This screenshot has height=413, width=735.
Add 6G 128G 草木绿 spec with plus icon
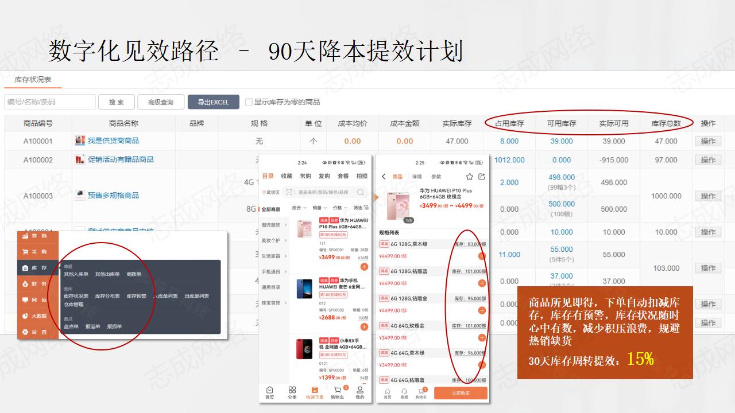(x=482, y=256)
